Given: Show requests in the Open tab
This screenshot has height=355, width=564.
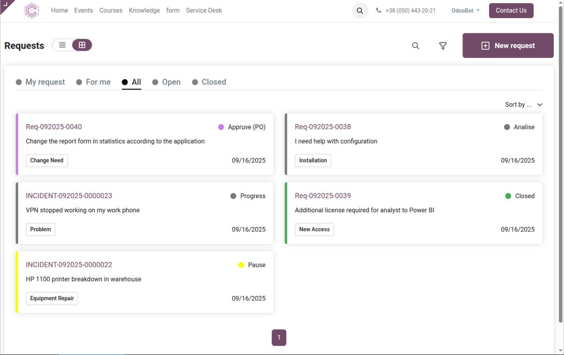Looking at the screenshot, I should [171, 82].
